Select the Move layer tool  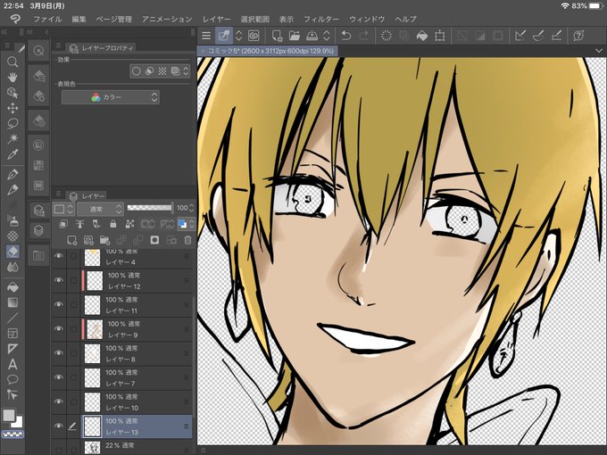[12, 108]
